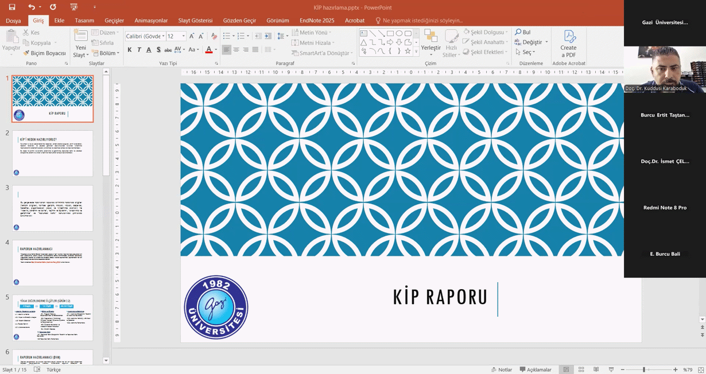
Task: Toggle italic (T) formatting
Action: pyautogui.click(x=139, y=50)
